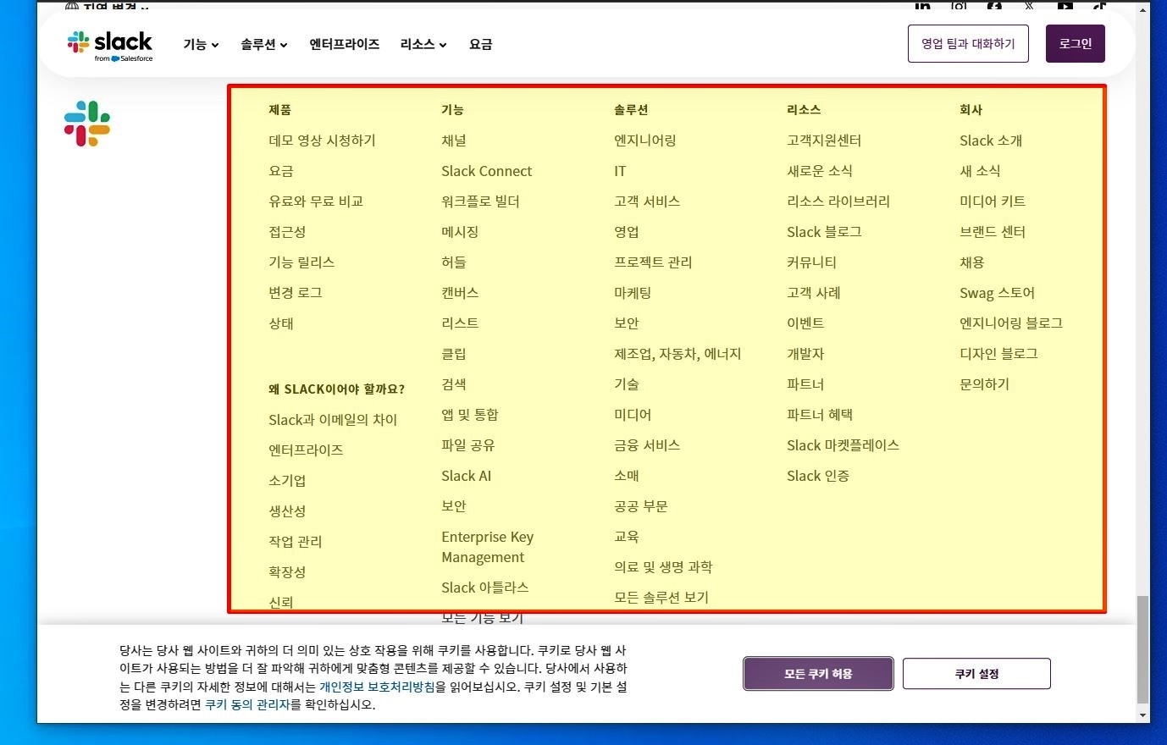Open Slack과 이메일의 차이 link
This screenshot has width=1167, height=745.
pos(333,420)
